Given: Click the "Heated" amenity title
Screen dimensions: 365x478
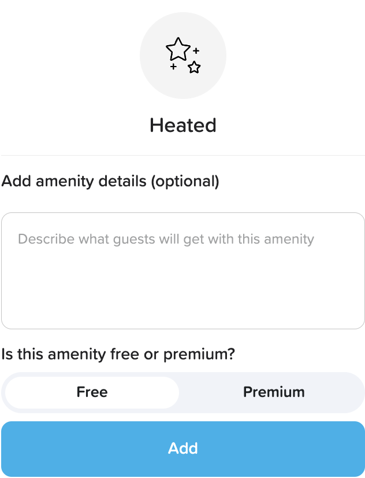Looking at the screenshot, I should [x=183, y=125].
